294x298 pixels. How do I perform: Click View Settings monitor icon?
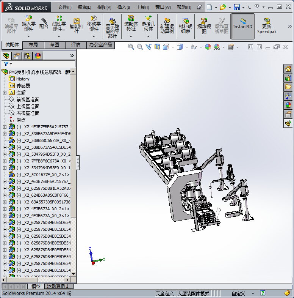click(231, 47)
